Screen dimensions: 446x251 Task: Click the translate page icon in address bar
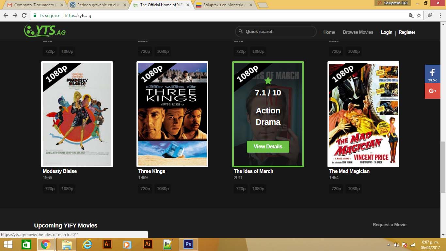pos(412,15)
